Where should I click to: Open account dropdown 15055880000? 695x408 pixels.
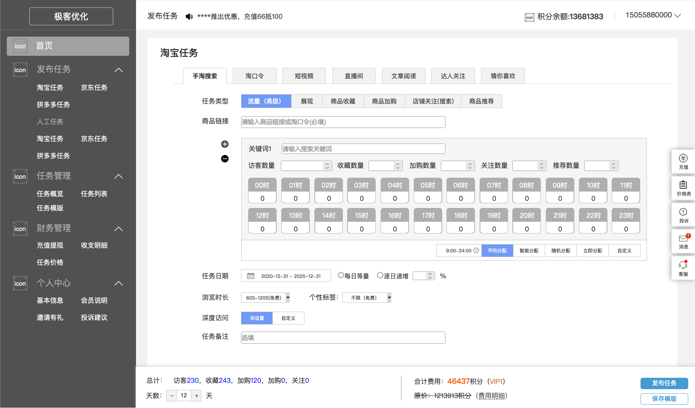(x=653, y=15)
